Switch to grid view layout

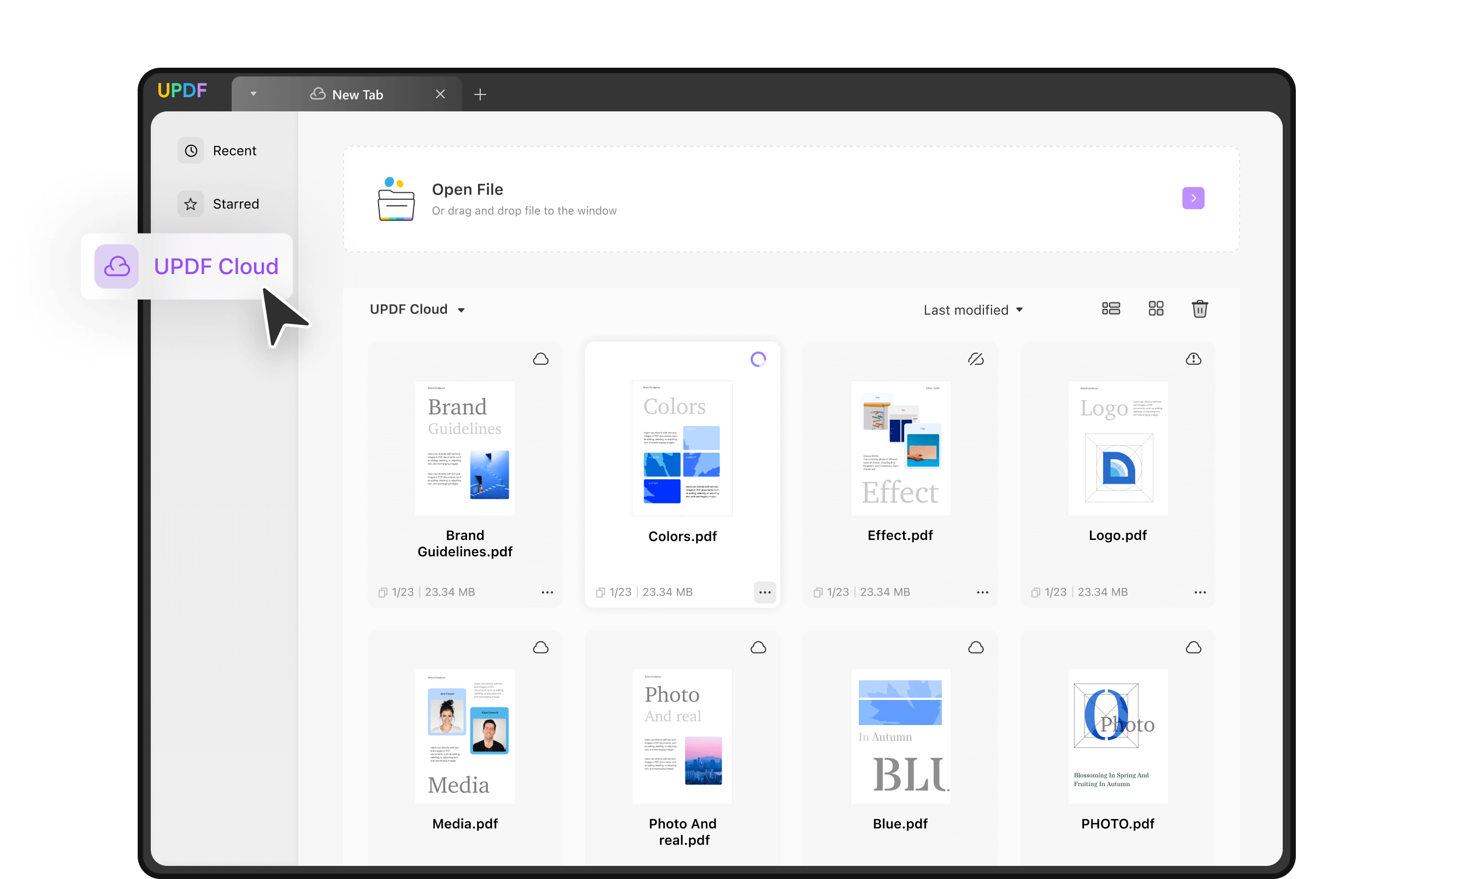point(1155,308)
